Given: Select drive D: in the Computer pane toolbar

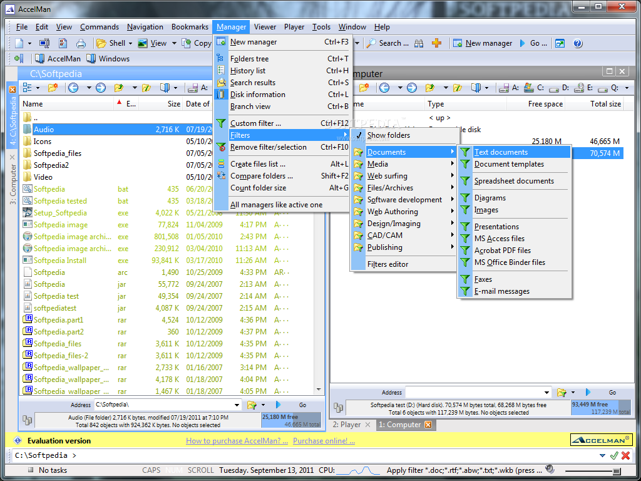Looking at the screenshot, I should [x=559, y=88].
